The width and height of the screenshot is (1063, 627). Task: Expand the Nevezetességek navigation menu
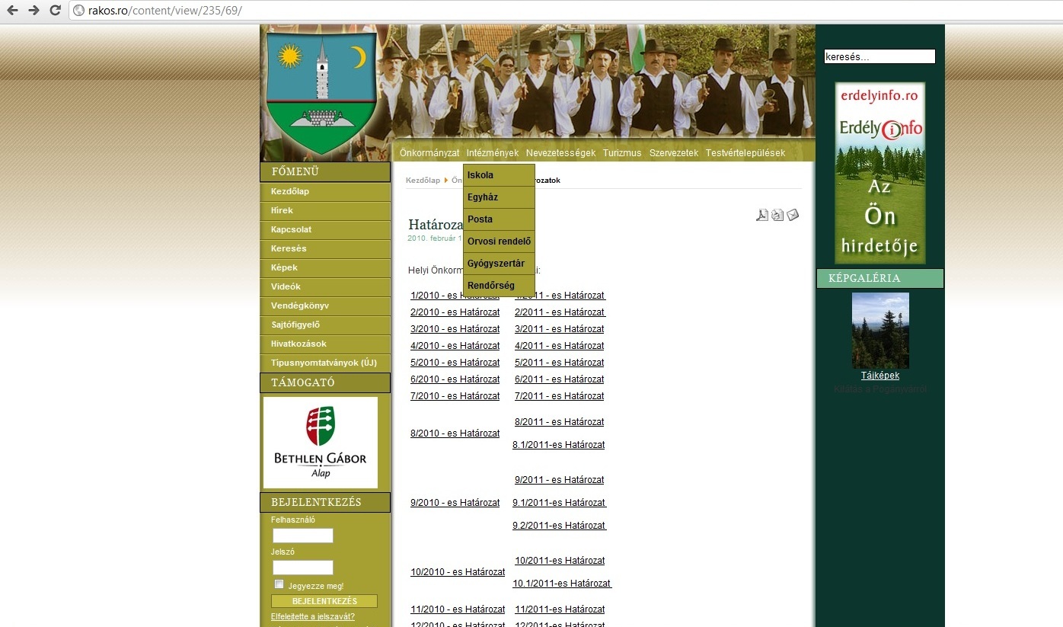pyautogui.click(x=560, y=152)
